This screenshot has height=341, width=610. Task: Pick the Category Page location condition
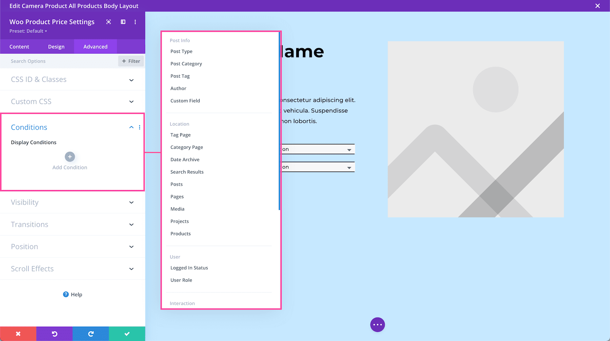coord(187,147)
